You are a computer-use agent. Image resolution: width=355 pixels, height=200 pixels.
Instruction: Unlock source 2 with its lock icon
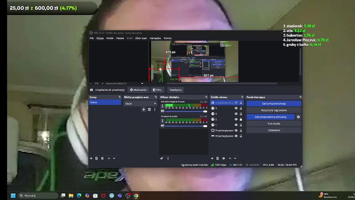click(241, 119)
